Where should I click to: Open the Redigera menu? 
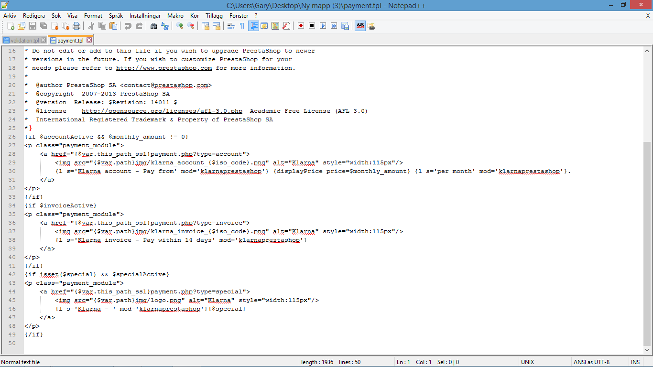point(34,16)
